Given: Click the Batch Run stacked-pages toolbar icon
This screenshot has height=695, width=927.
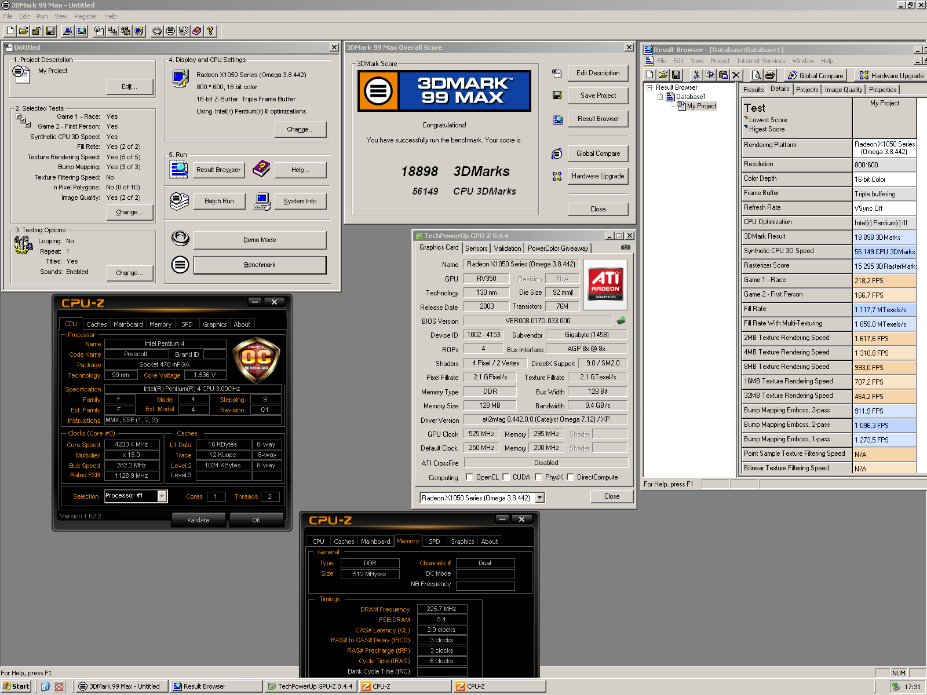Looking at the screenshot, I should point(184,31).
